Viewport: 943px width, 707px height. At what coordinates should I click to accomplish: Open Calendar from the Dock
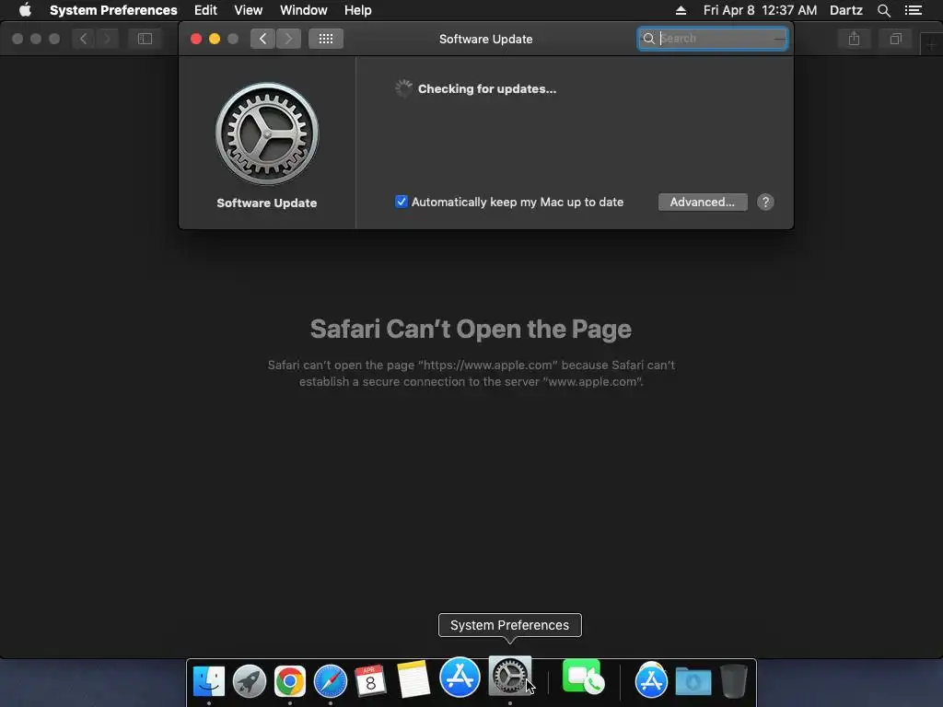[370, 680]
